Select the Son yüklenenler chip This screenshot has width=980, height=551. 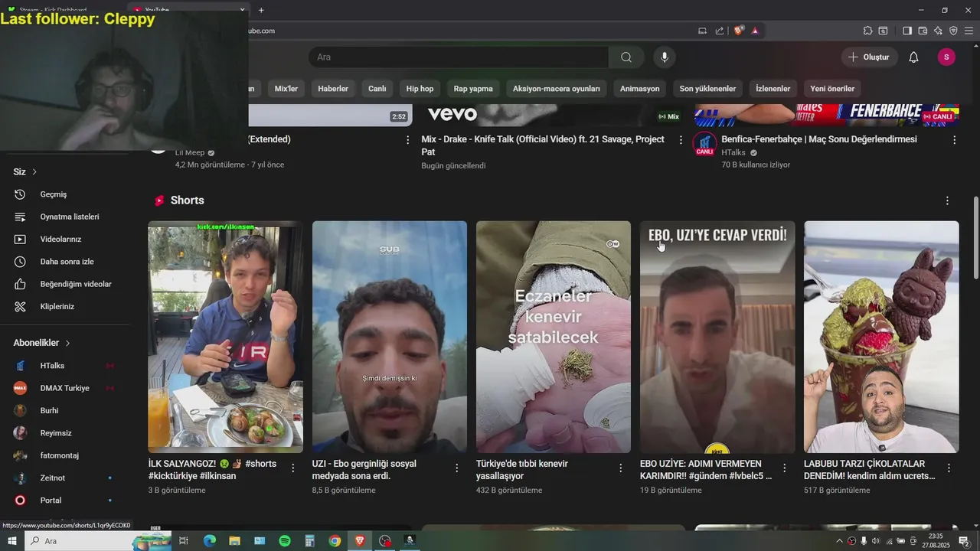(707, 89)
